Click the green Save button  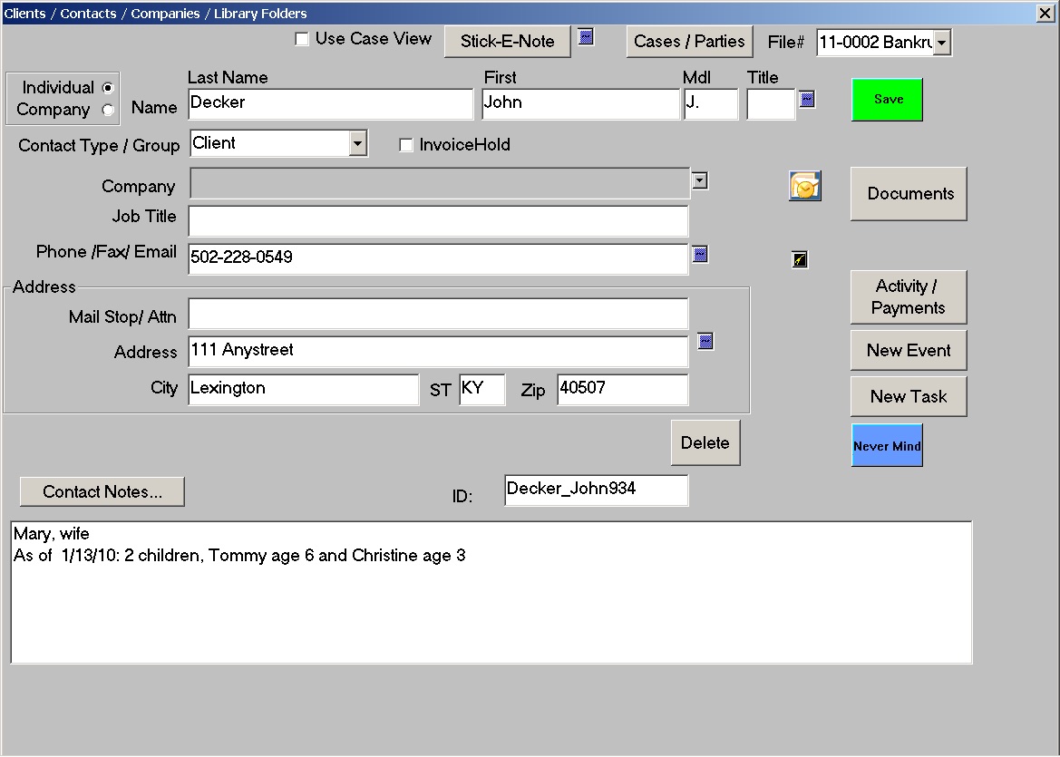pos(887,100)
